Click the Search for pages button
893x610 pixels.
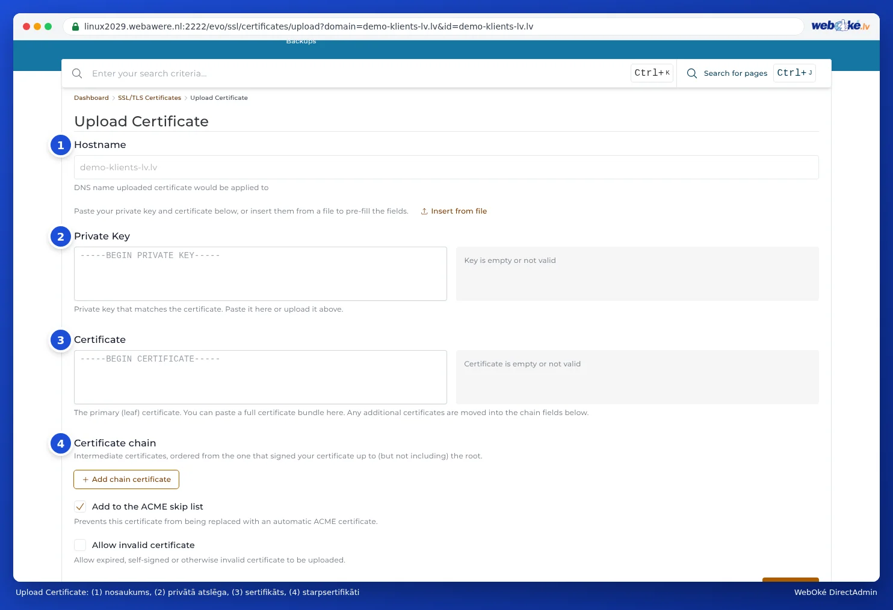pos(751,73)
